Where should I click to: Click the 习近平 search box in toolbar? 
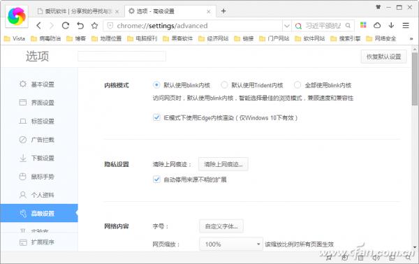tap(323, 25)
